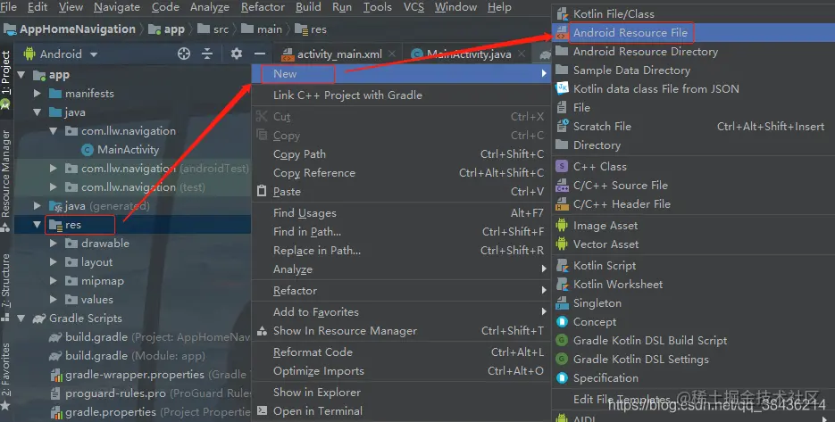Choose Find Usages from context menu
Image resolution: width=835 pixels, height=422 pixels.
[x=401, y=213]
